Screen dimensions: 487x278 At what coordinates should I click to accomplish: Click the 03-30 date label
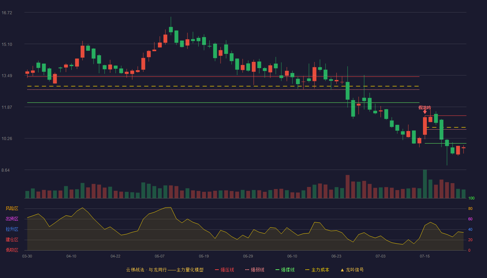click(27, 256)
